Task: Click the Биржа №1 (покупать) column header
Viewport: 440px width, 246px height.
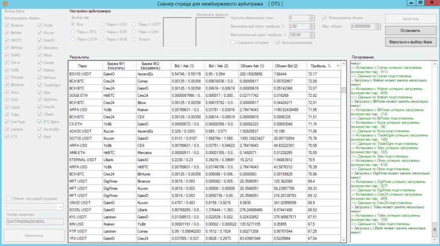Action: [119, 66]
